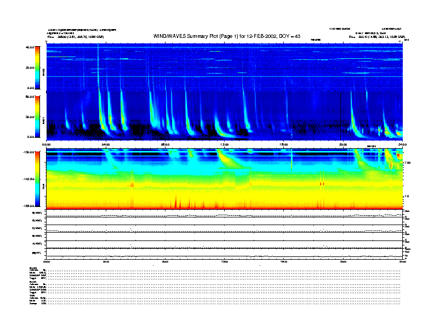Click the TNR color scale bar

pos(37,179)
